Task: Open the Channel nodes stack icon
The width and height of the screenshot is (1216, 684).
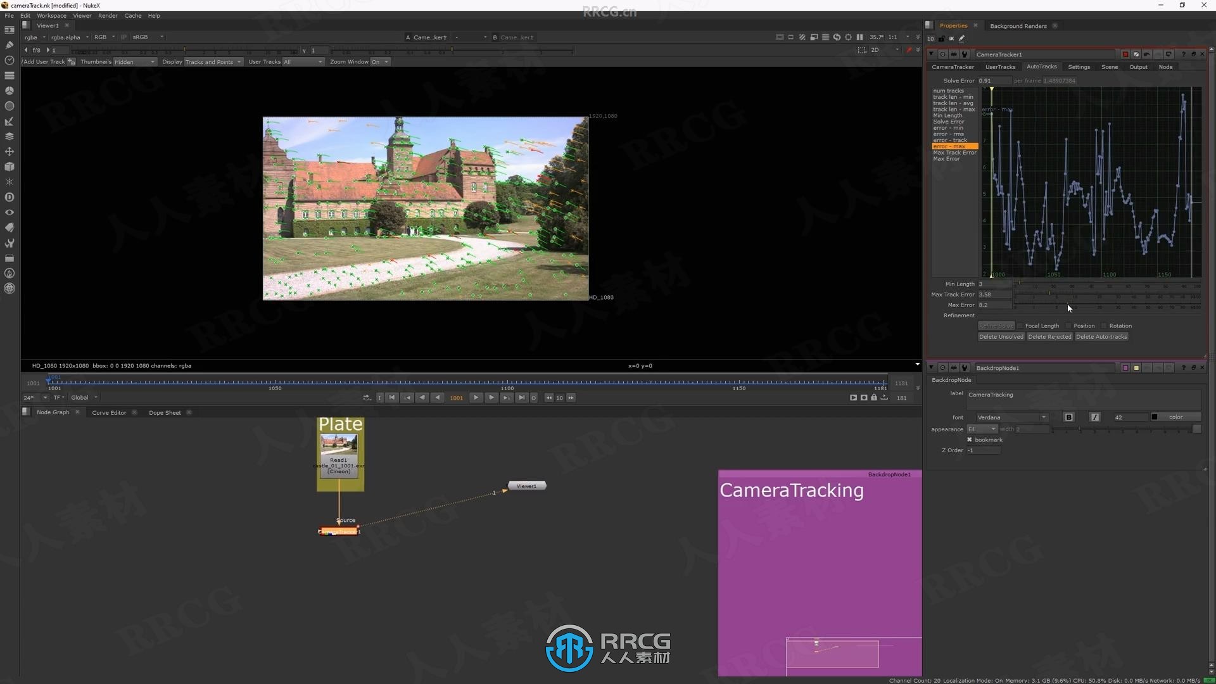Action: pyautogui.click(x=9, y=75)
